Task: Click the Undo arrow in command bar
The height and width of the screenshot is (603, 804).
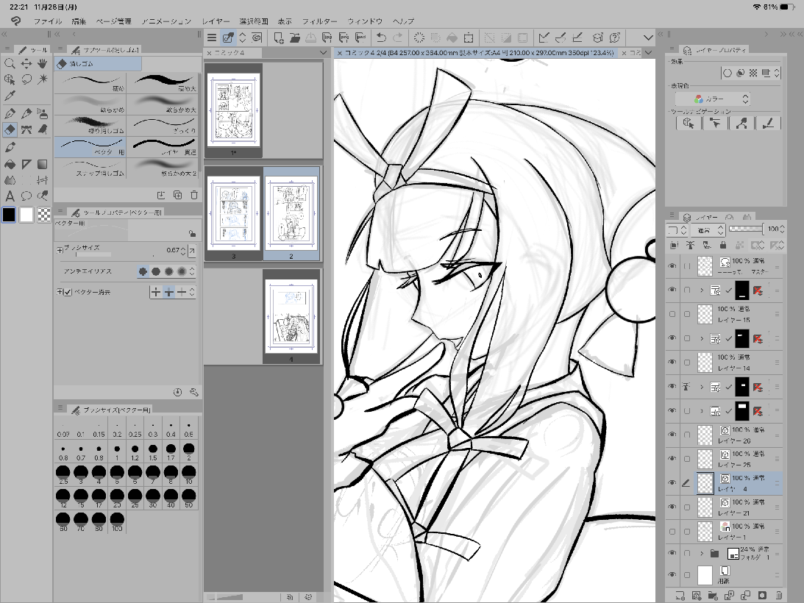Action: tap(381, 38)
